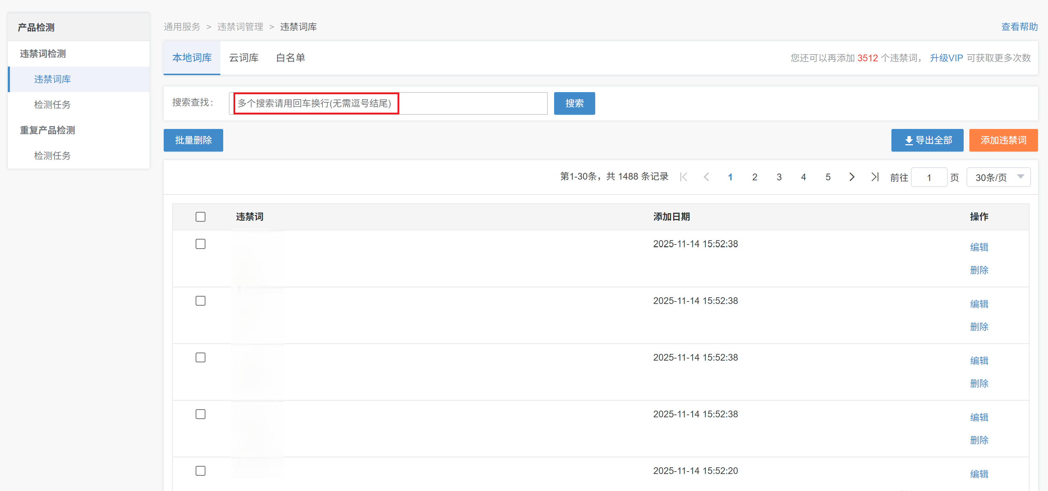Screen dimensions: 1048x491
Task: Open page 2 of the records
Action: [754, 177]
